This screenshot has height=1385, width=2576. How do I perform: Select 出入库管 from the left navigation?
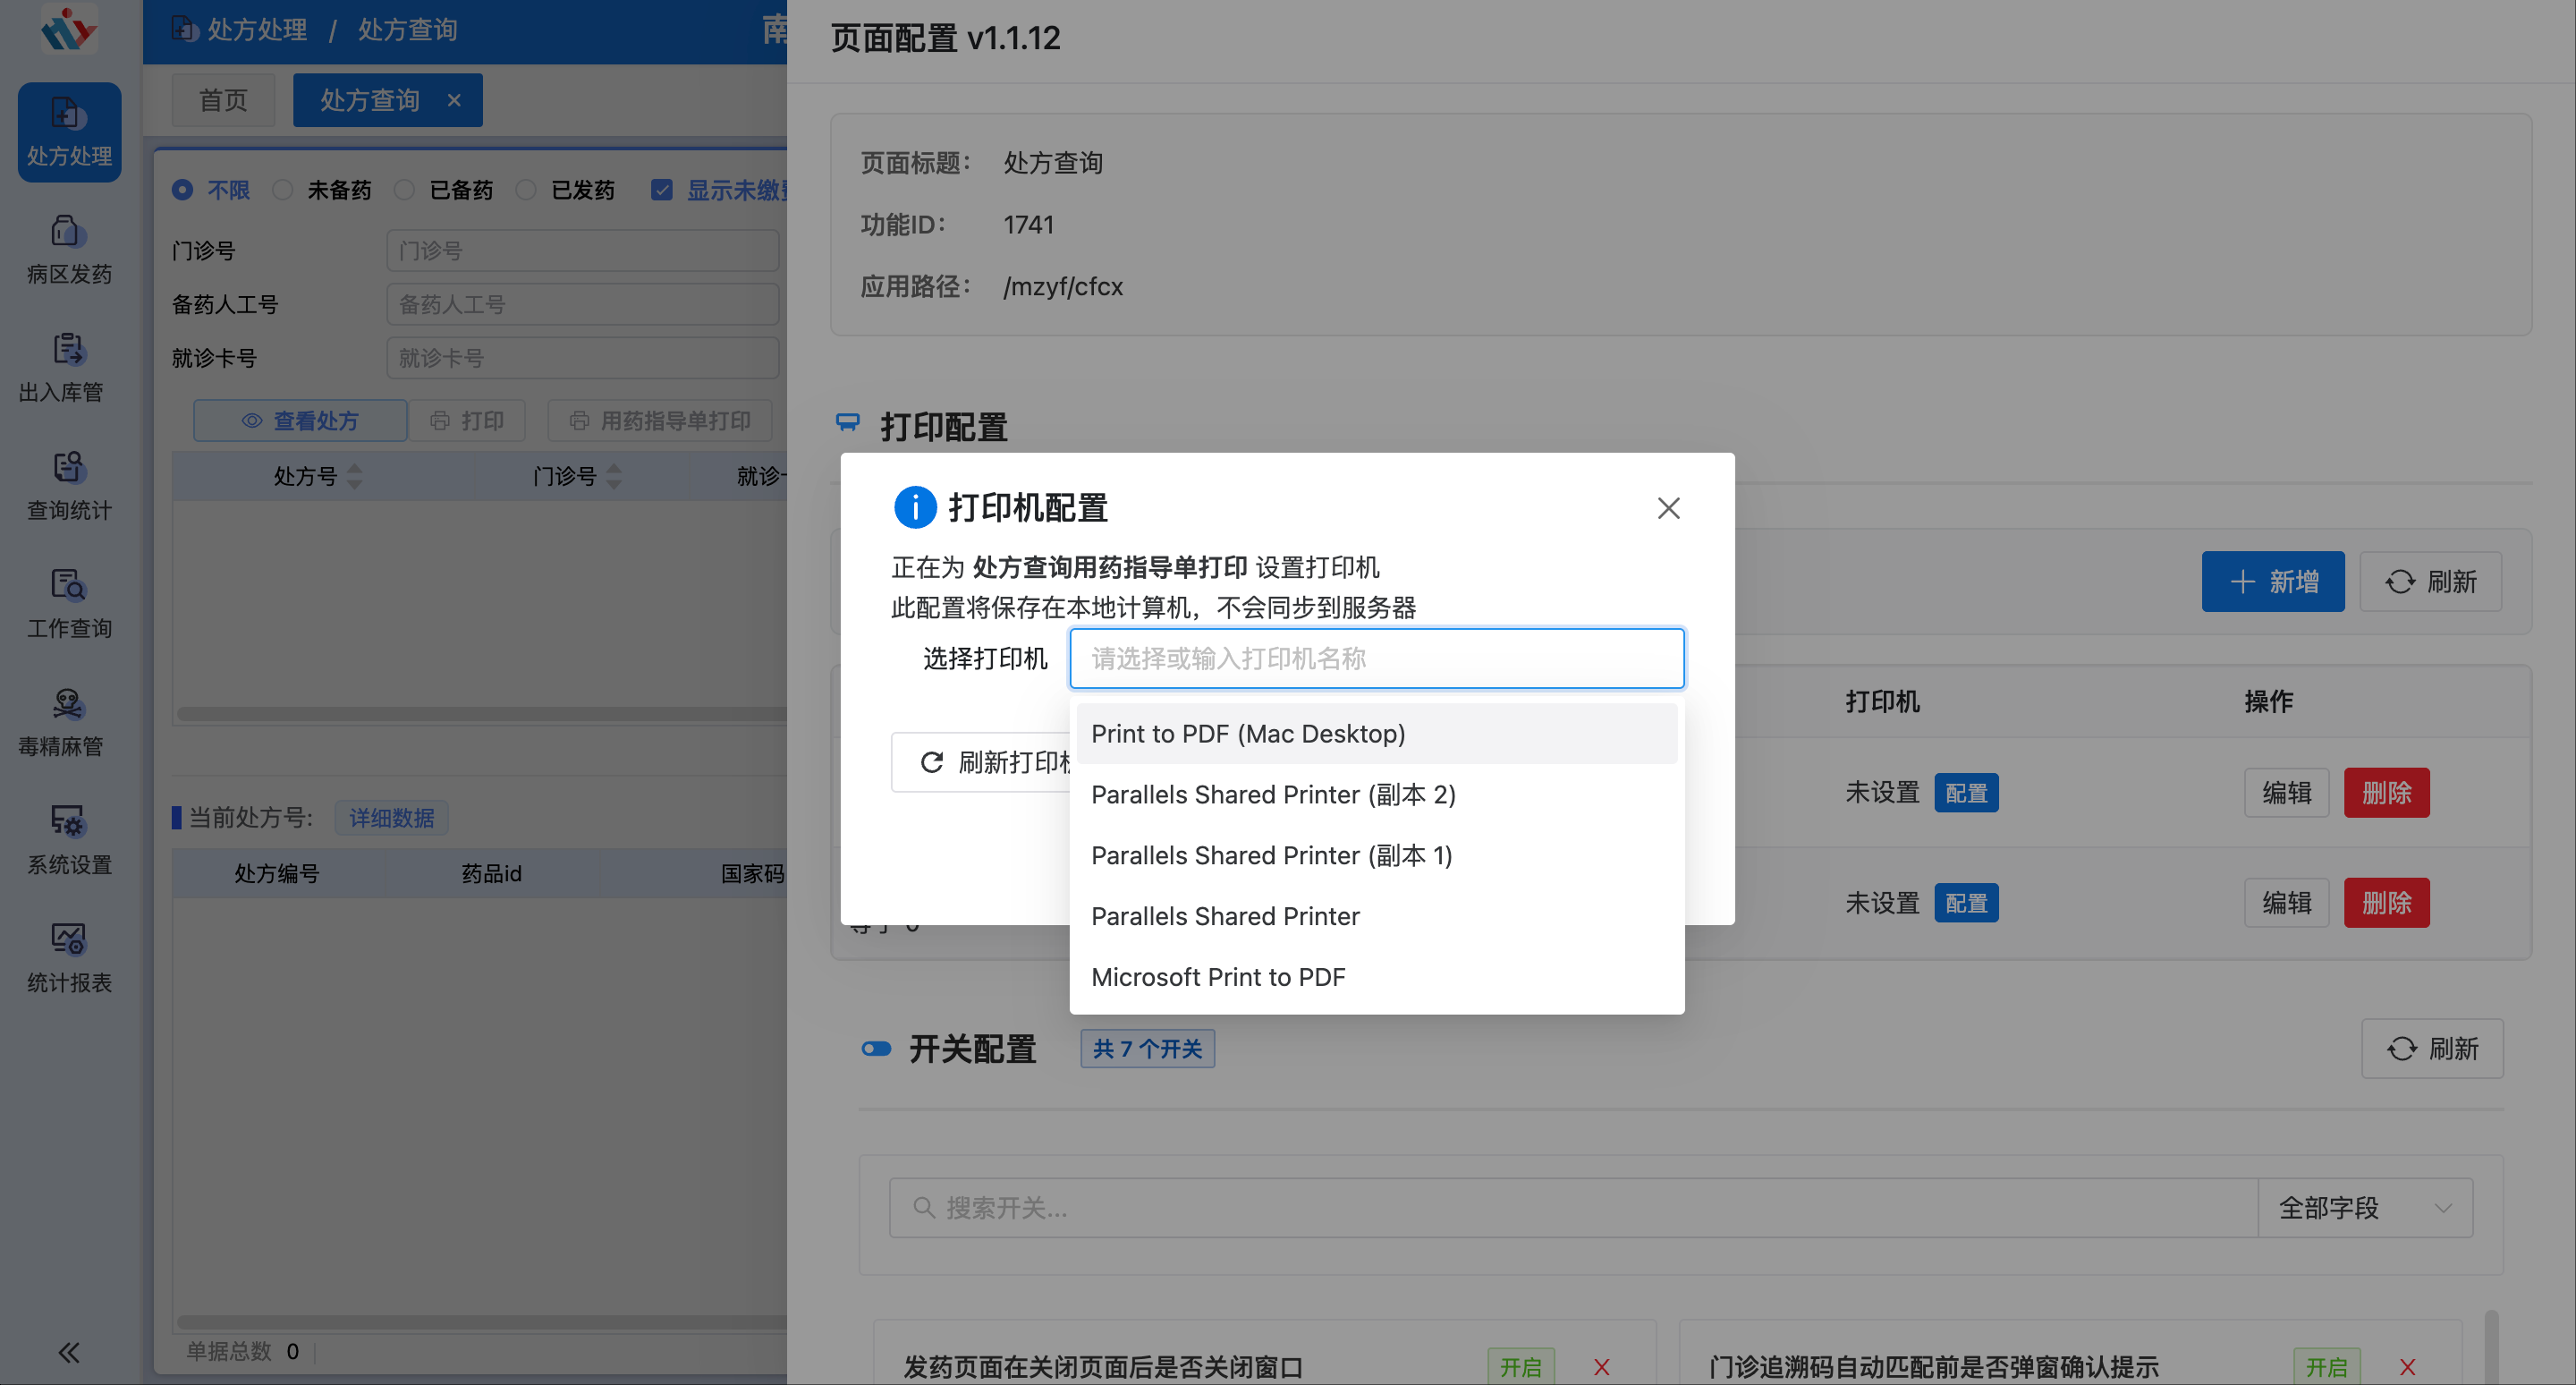(68, 367)
